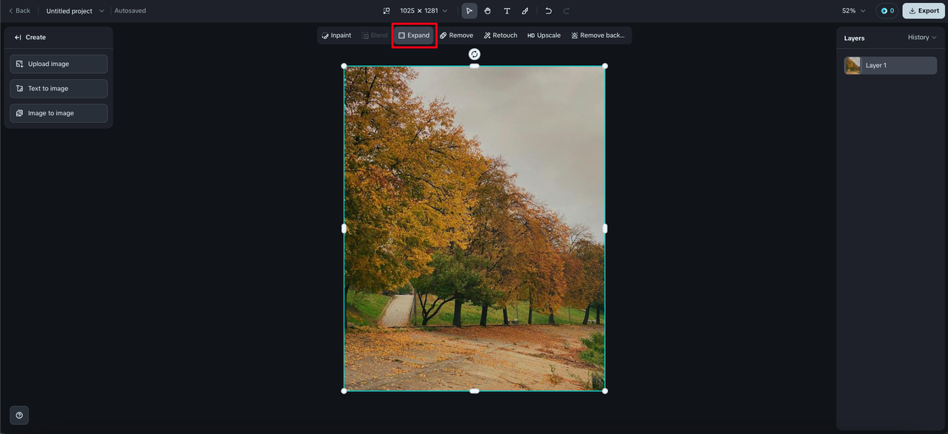This screenshot has width=948, height=434.
Task: Click the Redo arrow icon
Action: (567, 11)
